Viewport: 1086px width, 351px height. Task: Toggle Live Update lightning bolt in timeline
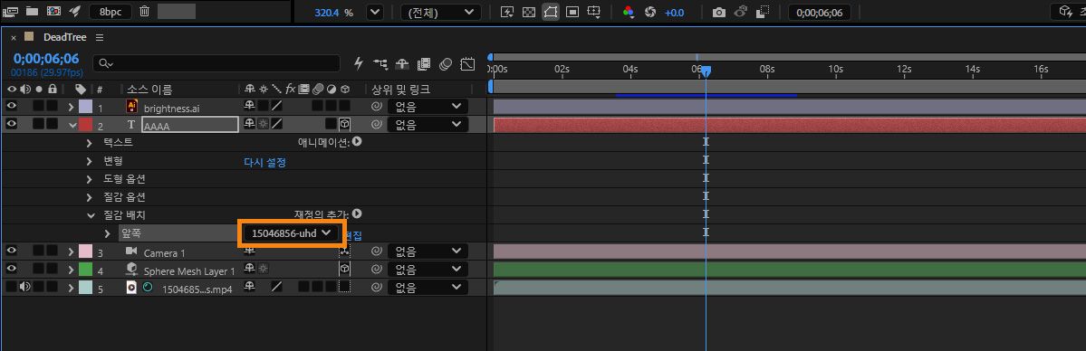(x=358, y=63)
